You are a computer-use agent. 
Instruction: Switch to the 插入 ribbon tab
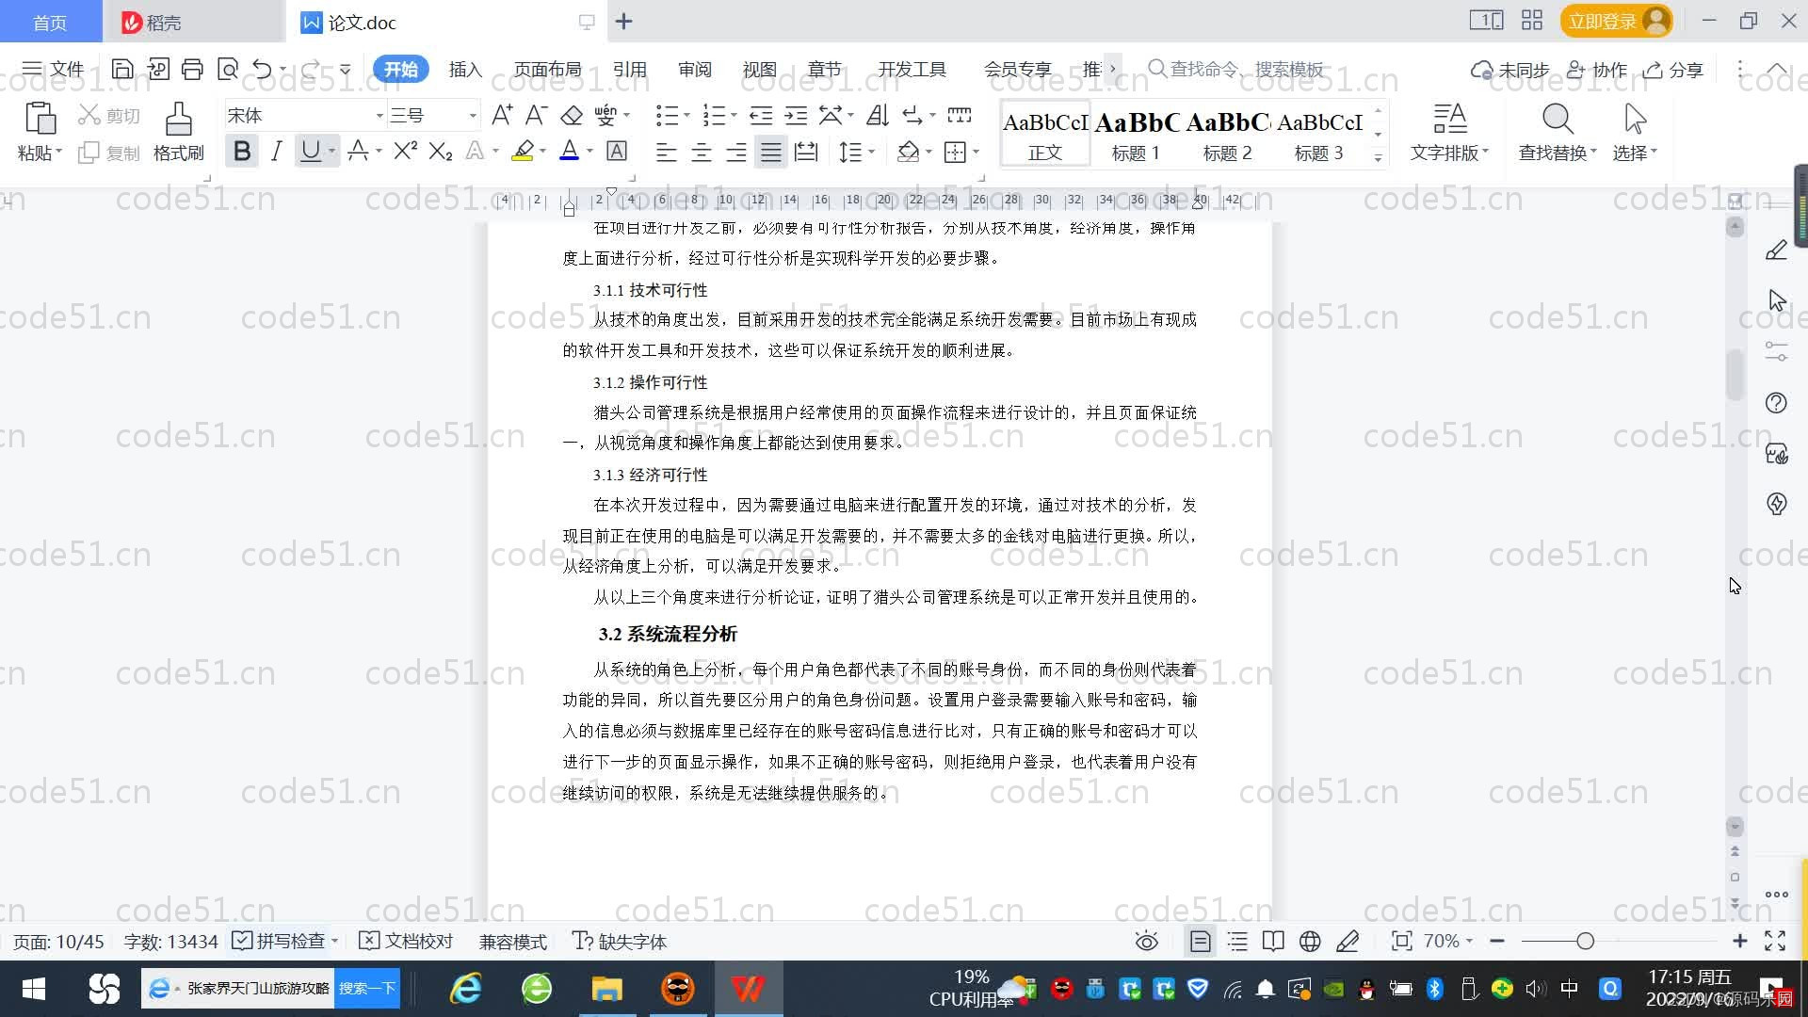point(465,69)
